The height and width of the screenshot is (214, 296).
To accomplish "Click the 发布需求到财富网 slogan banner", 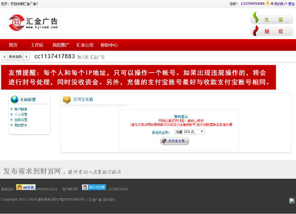I will pos(62,171).
